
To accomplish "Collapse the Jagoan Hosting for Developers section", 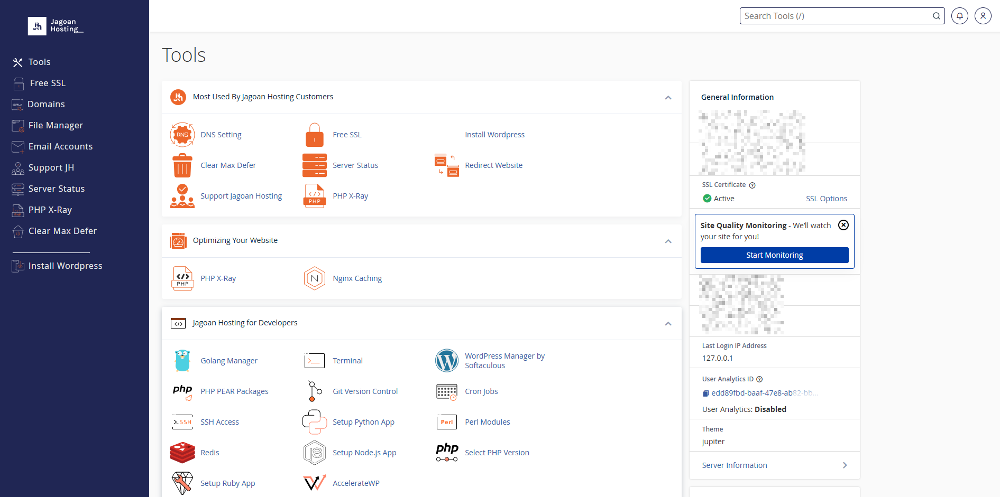I will click(668, 324).
